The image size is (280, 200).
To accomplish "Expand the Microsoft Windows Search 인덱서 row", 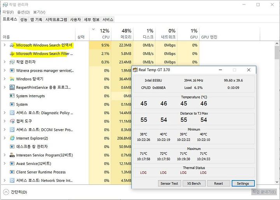I will click(5, 45).
